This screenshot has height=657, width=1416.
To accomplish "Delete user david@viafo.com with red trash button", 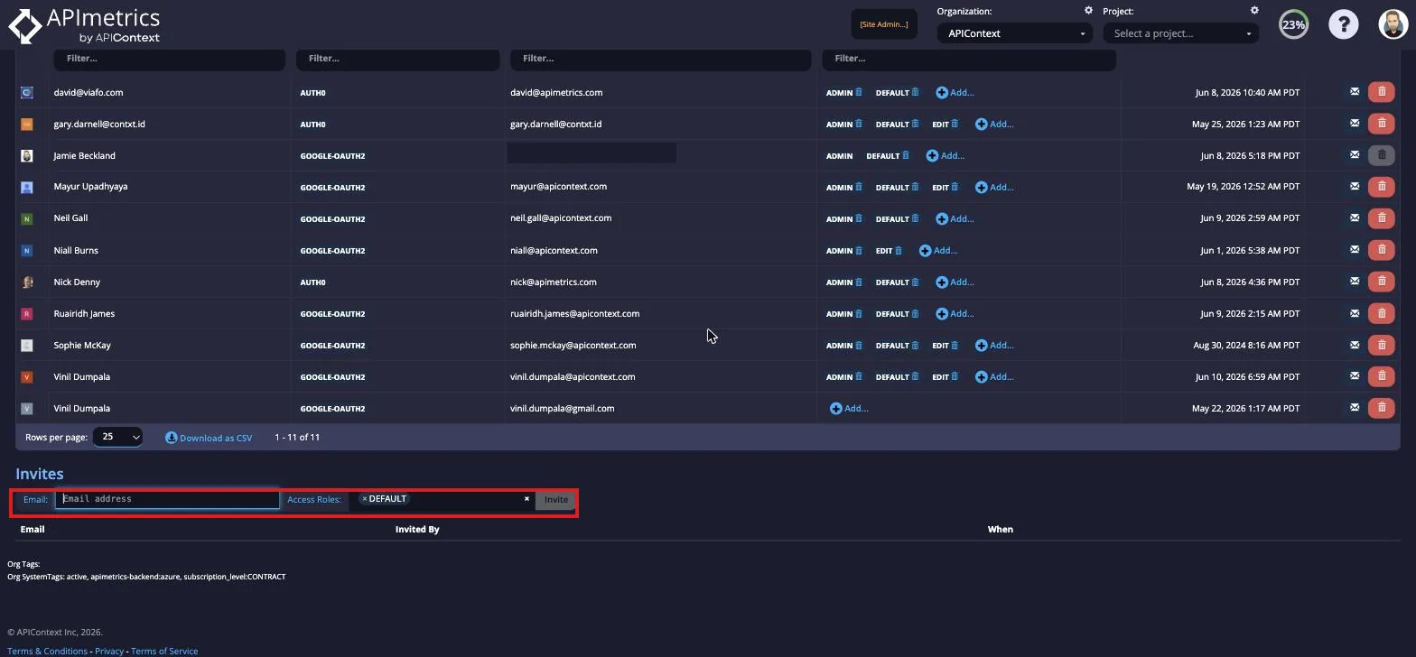I will (1381, 92).
